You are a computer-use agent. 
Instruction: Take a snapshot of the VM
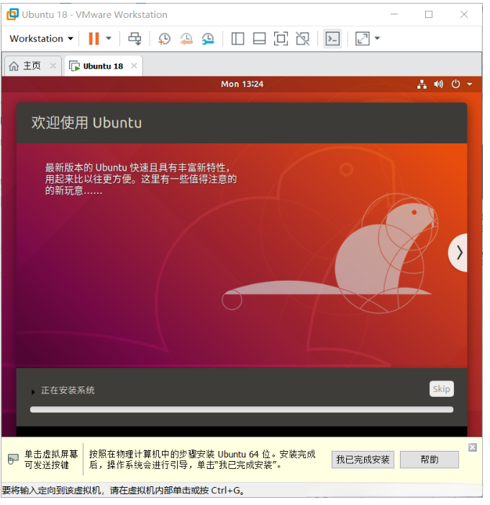(164, 39)
